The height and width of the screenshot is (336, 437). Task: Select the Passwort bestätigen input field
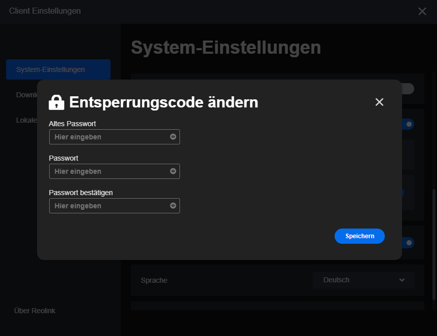click(x=115, y=206)
